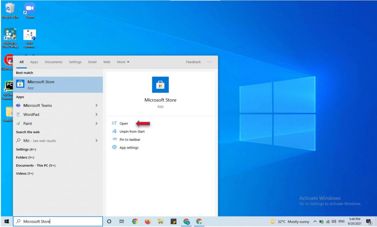This screenshot has height=227, width=377.
Task: Switch to the Email search tab
Action: tap(92, 62)
